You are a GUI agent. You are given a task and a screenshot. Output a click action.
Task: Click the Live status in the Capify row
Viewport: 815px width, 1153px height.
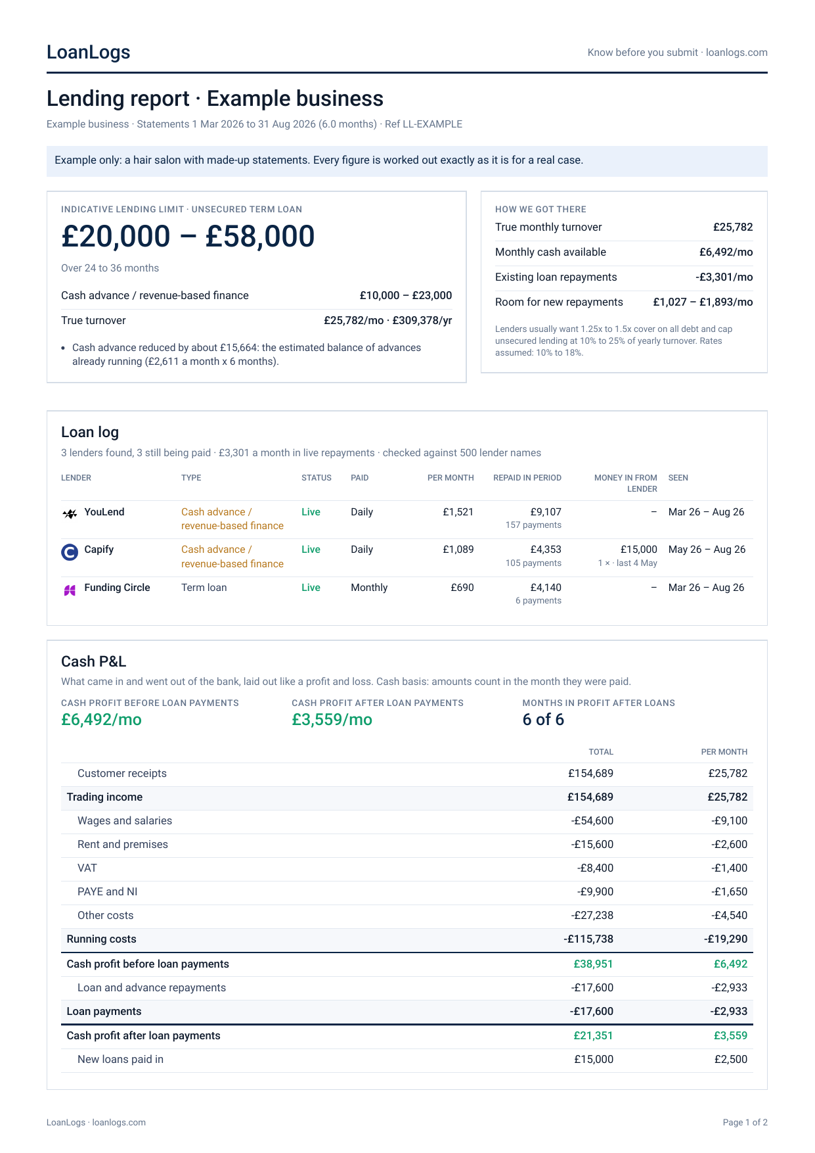(311, 550)
